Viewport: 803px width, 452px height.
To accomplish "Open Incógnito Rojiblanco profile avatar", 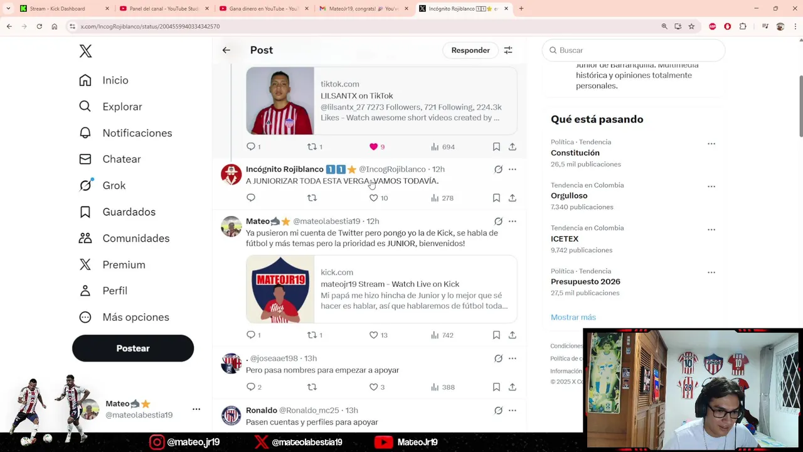I will [x=231, y=175].
